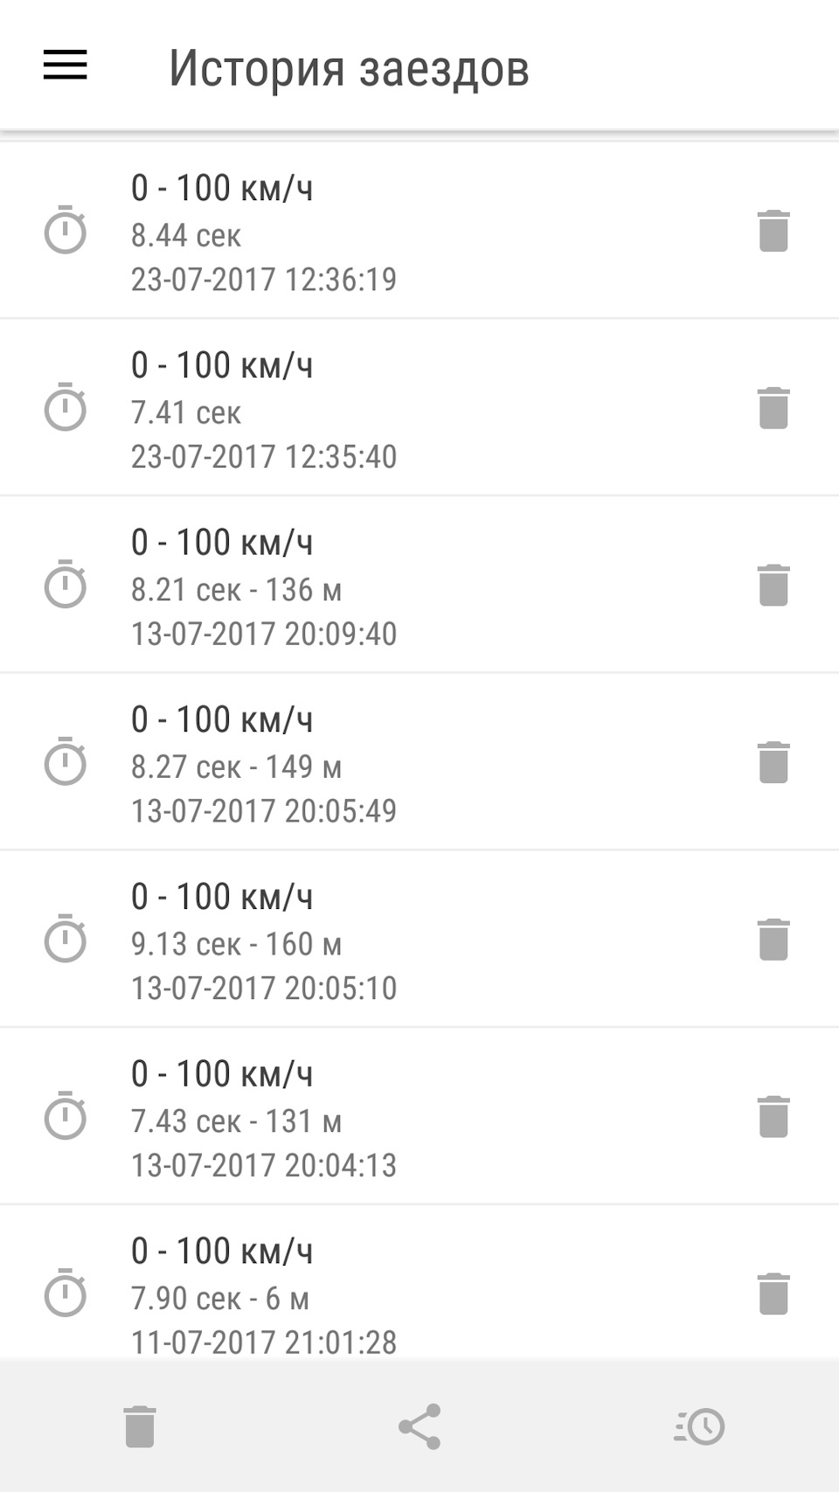Open the hamburger navigation menu
The height and width of the screenshot is (1492, 839).
click(x=66, y=66)
